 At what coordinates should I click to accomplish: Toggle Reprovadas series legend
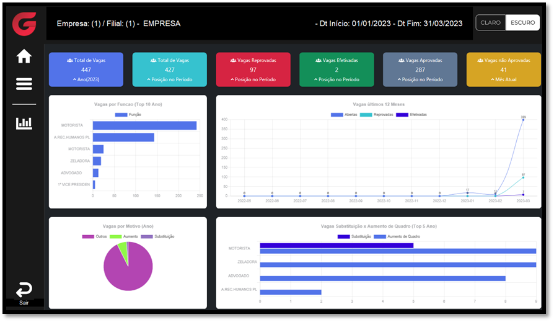click(376, 115)
